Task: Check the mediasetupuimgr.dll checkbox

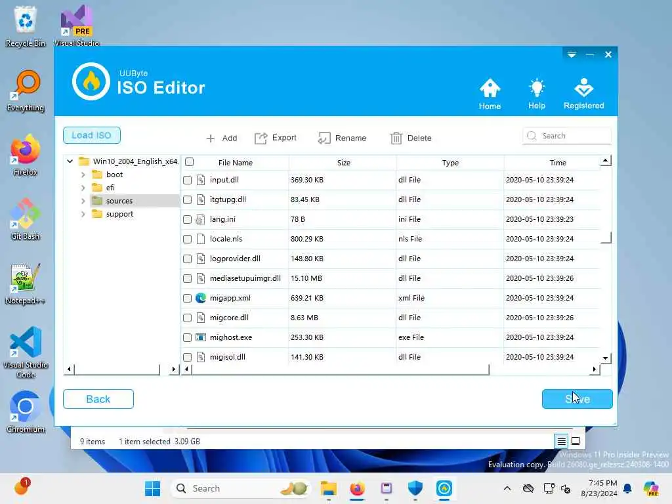Action: click(x=187, y=279)
